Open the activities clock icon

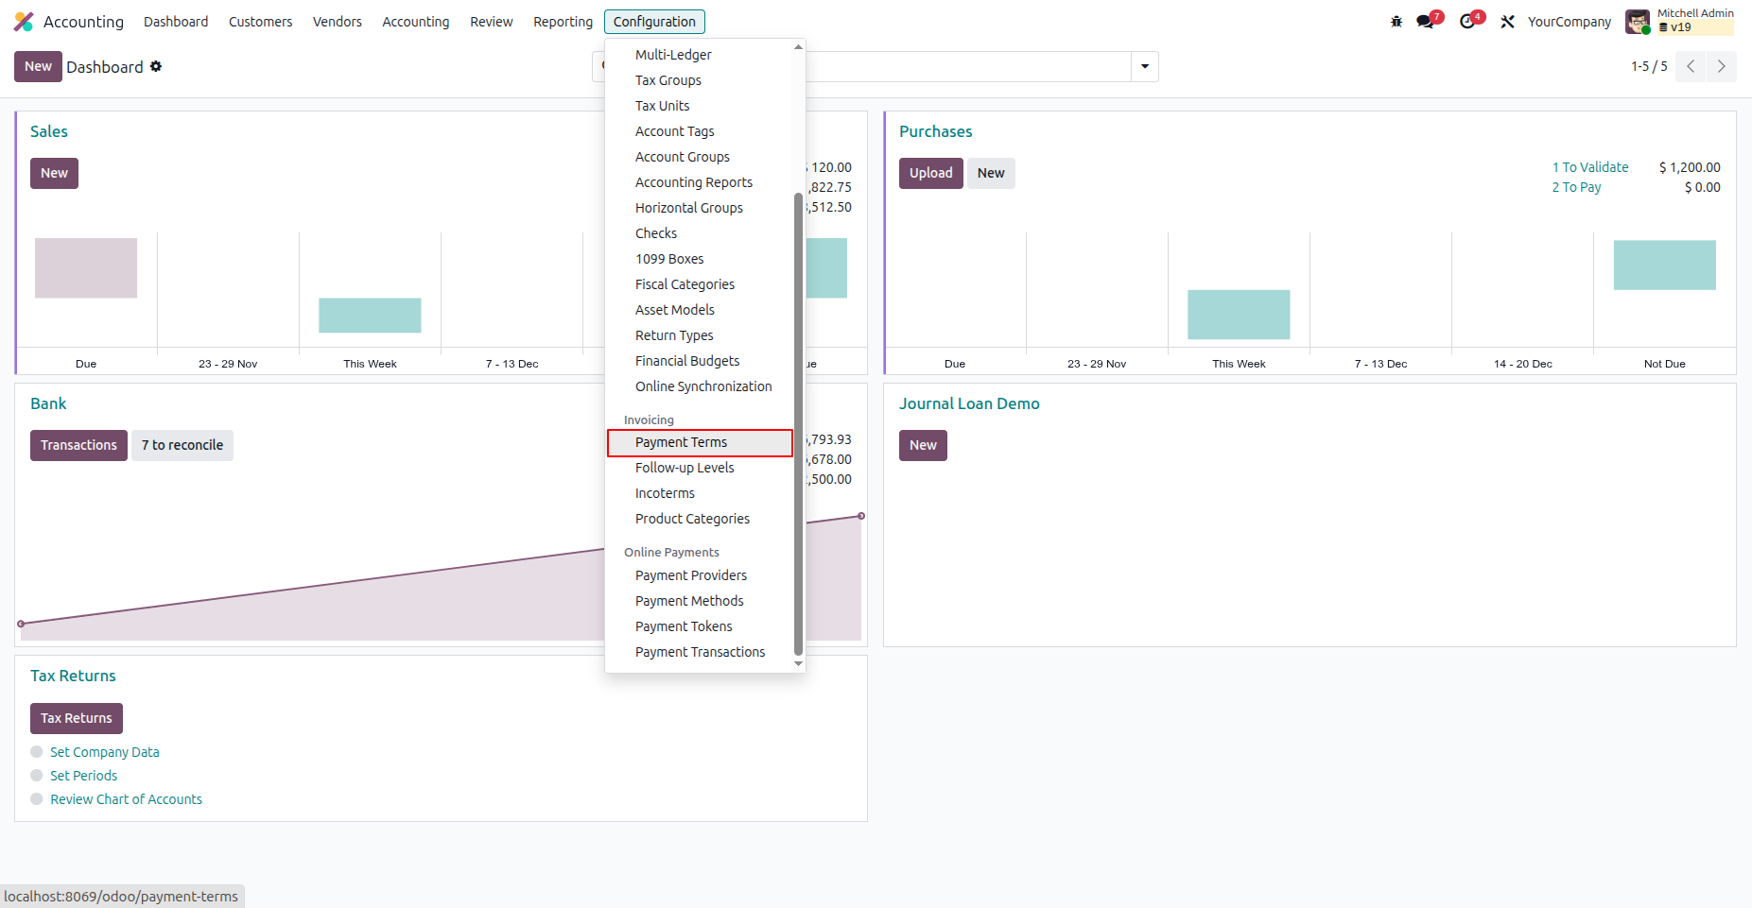click(x=1467, y=22)
